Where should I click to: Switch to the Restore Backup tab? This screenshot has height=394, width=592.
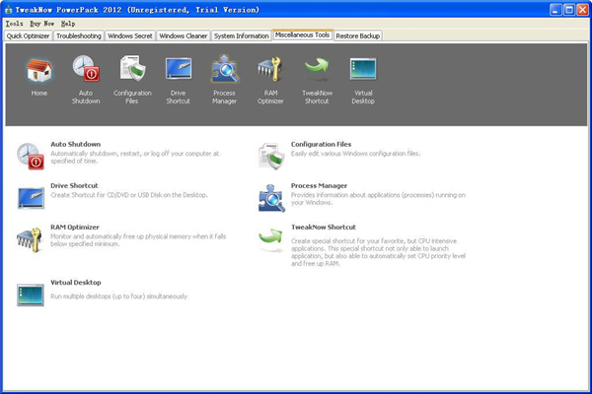tap(357, 35)
